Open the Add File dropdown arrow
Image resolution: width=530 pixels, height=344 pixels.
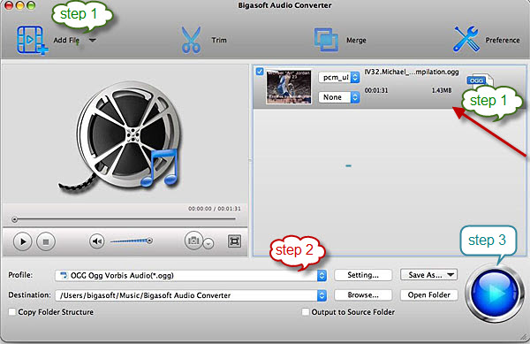click(92, 41)
